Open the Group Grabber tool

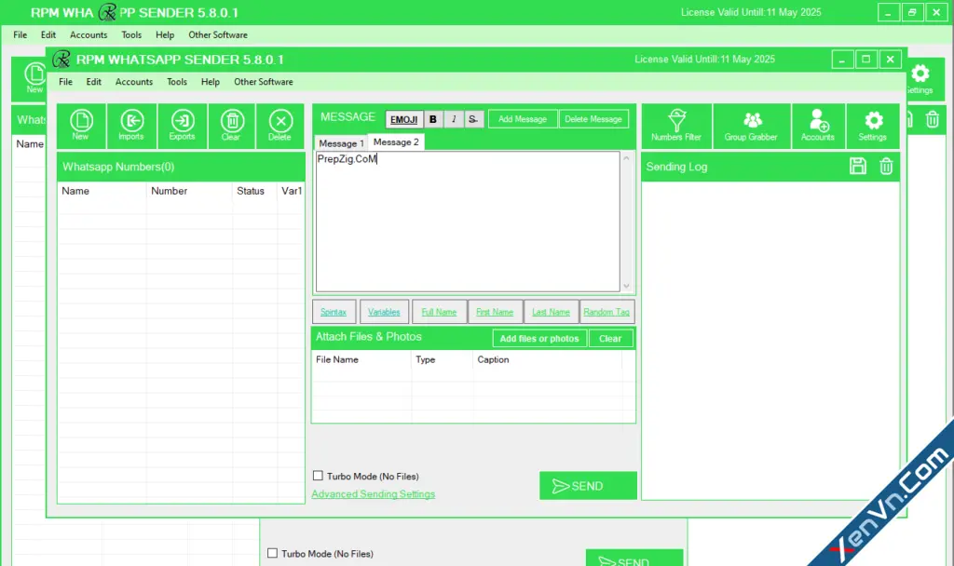[752, 126]
